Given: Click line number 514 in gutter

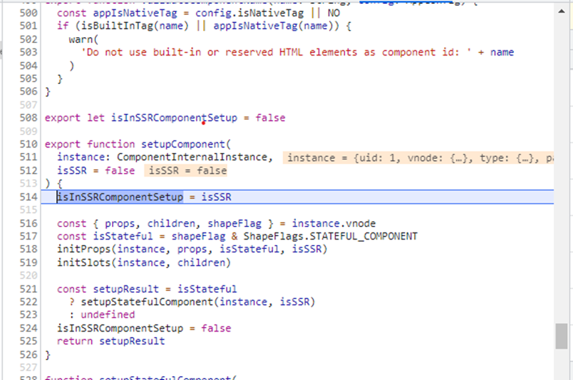Looking at the screenshot, I should (x=28, y=197).
